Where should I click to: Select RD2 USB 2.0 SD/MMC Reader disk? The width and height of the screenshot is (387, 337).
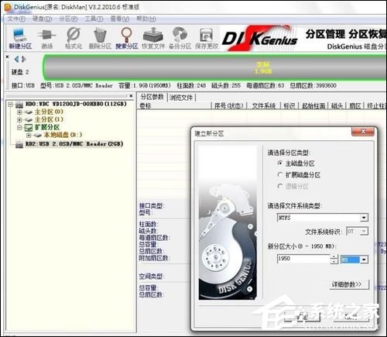(74, 144)
